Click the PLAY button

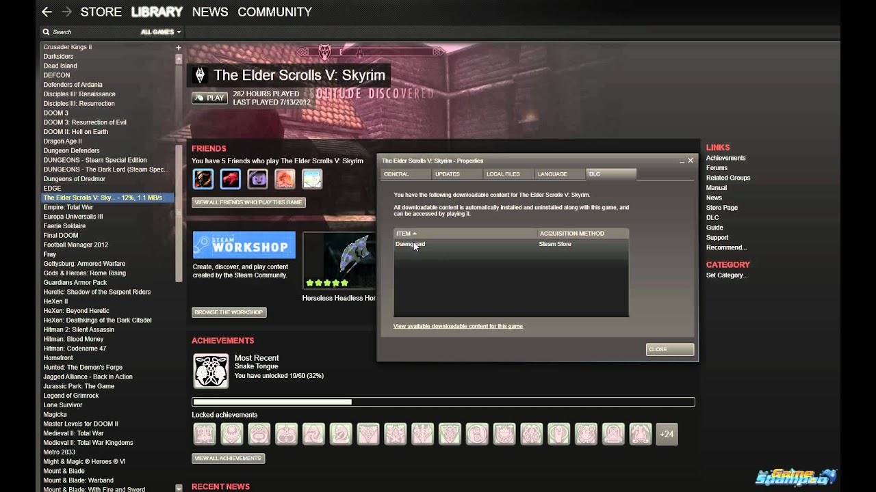[x=209, y=98]
